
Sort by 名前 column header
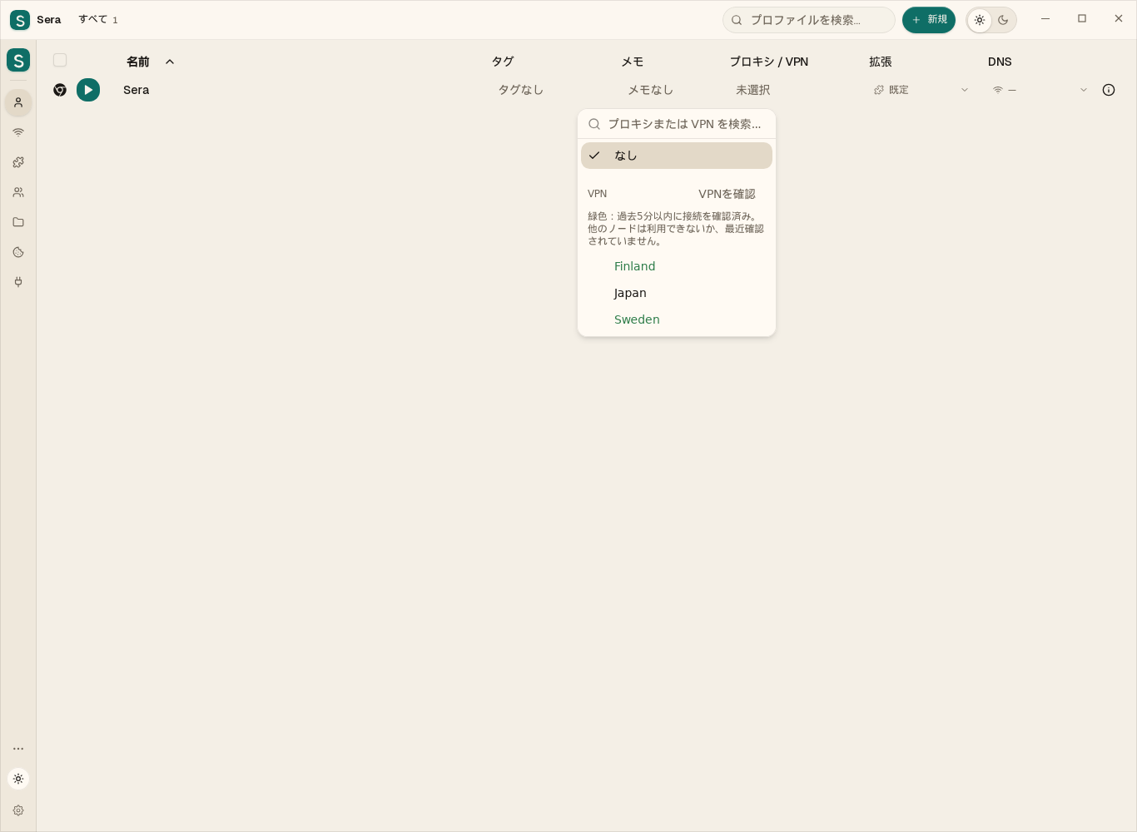click(x=138, y=62)
